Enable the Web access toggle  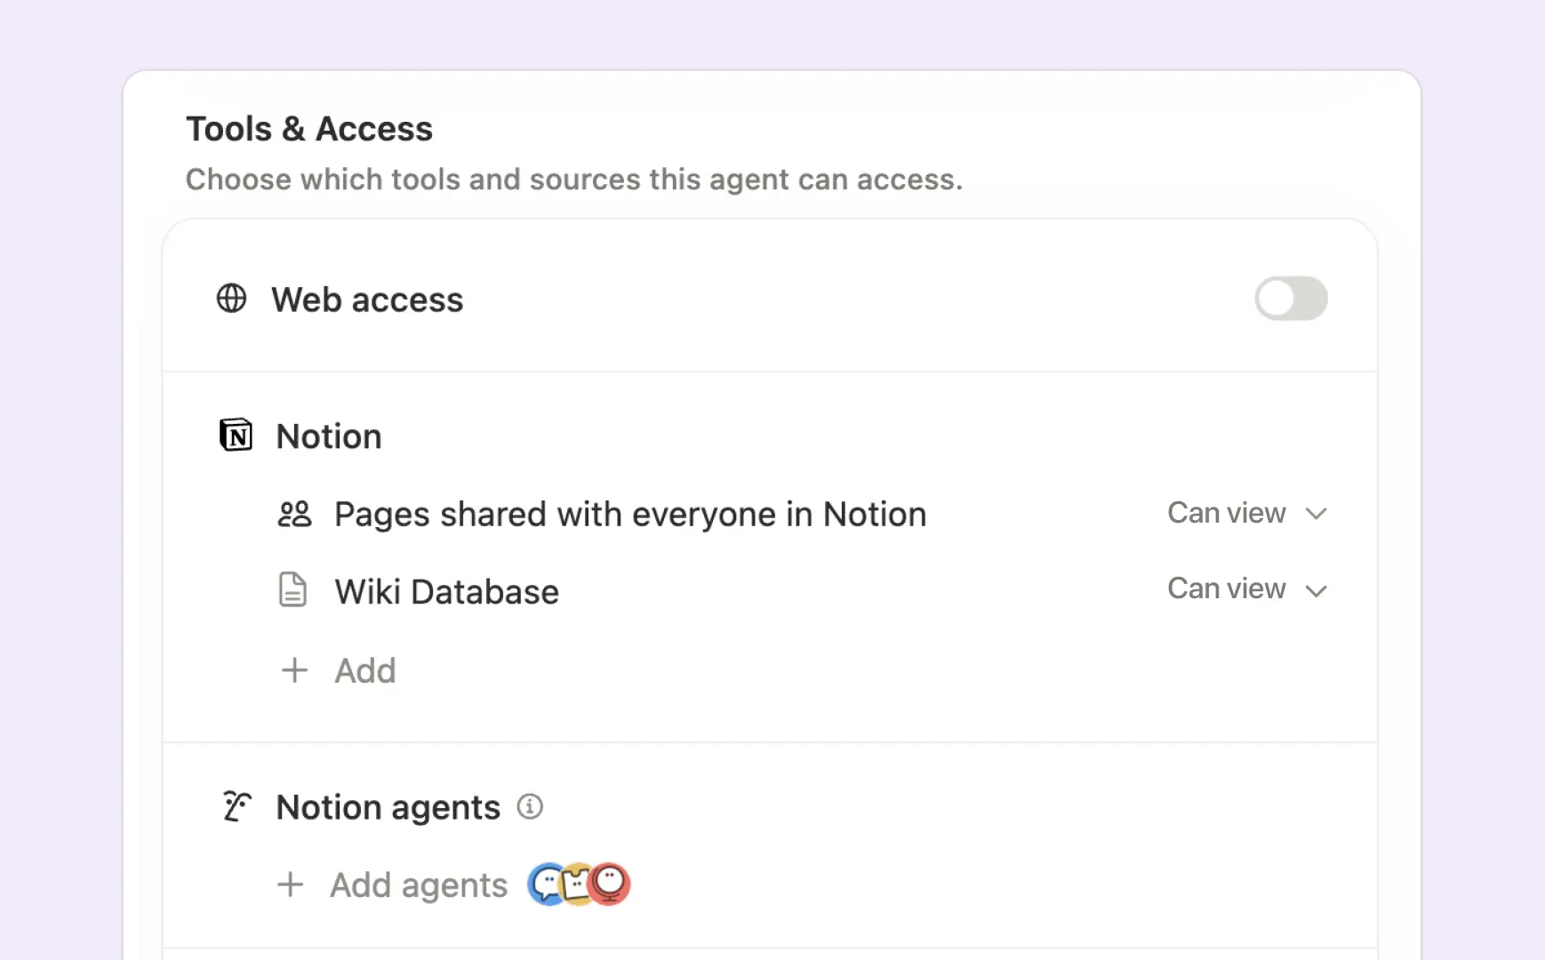click(1291, 299)
